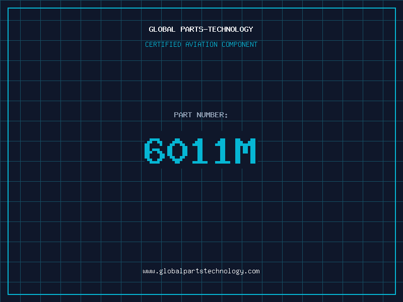Click the GLOBAL PARTS-TECHNOLOGY title text
The height and width of the screenshot is (302, 403).
(x=201, y=29)
